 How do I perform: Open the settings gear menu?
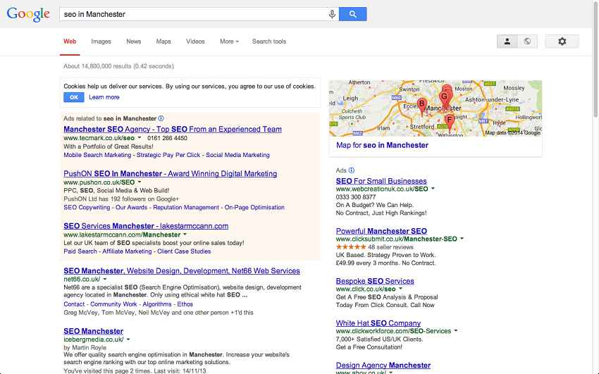click(x=562, y=42)
